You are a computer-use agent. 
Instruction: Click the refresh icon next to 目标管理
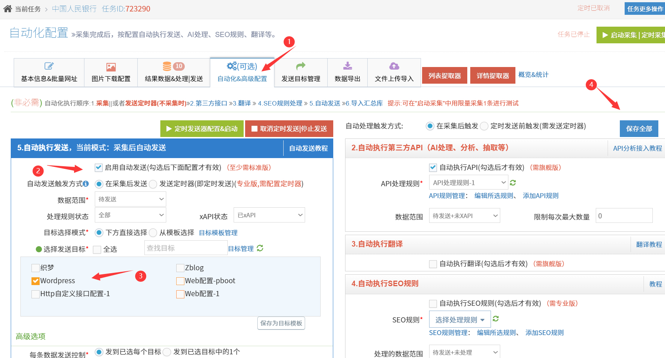click(260, 248)
